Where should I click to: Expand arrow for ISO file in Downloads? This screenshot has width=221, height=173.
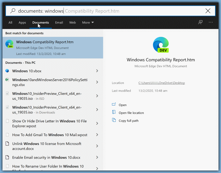(x=97, y=110)
